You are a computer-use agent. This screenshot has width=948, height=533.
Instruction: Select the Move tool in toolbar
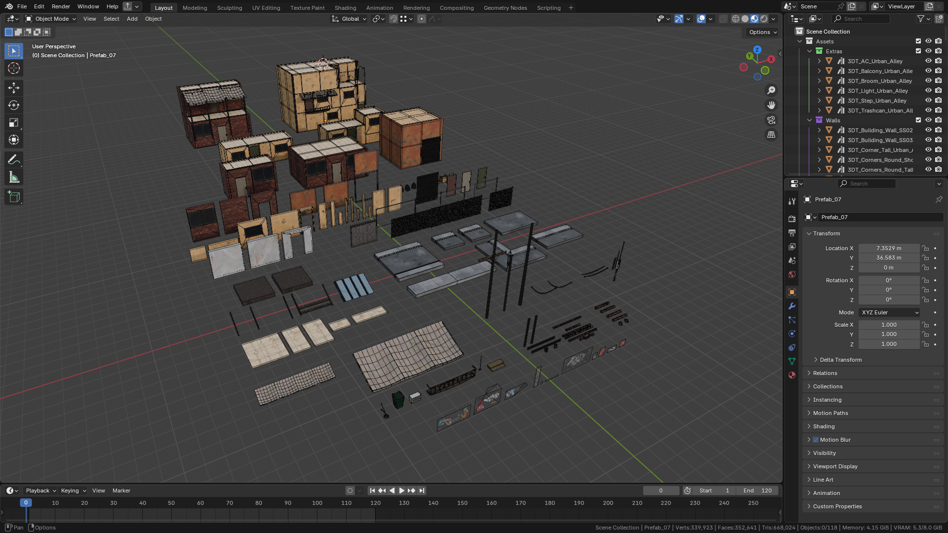pyautogui.click(x=14, y=88)
